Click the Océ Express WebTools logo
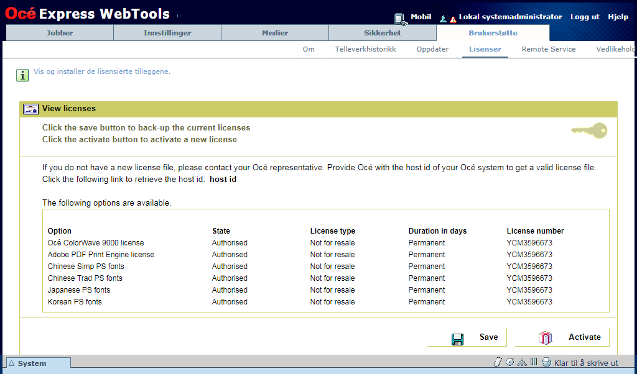The width and height of the screenshot is (637, 374). (87, 14)
